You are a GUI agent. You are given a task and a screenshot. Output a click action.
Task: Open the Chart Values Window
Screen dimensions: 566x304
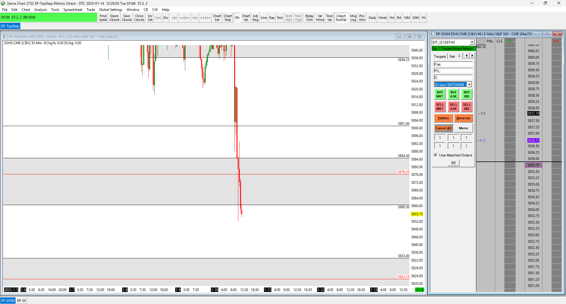pos(320,18)
